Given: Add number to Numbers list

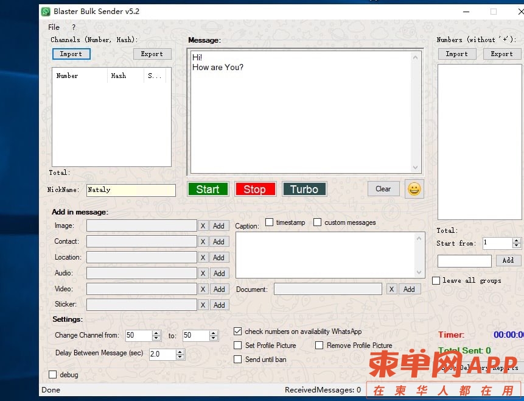Looking at the screenshot, I should coord(508,260).
